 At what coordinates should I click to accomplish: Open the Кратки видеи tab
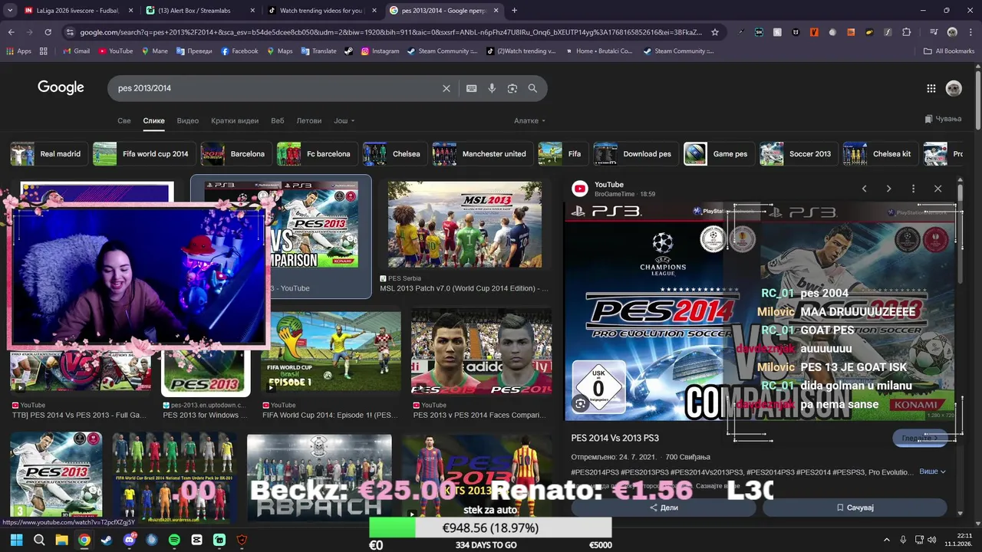pyautogui.click(x=235, y=121)
